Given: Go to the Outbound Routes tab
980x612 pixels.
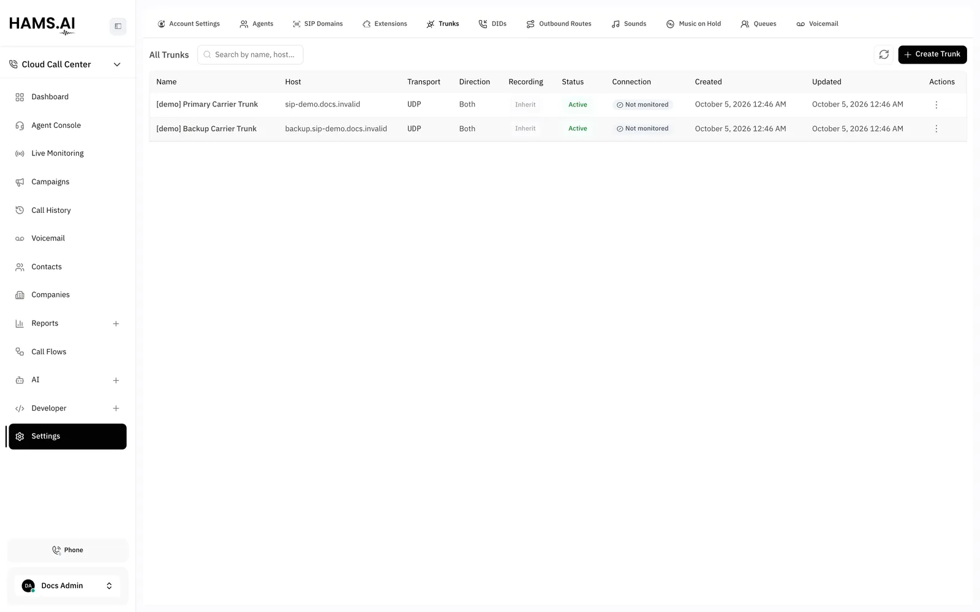Looking at the screenshot, I should click(x=559, y=24).
